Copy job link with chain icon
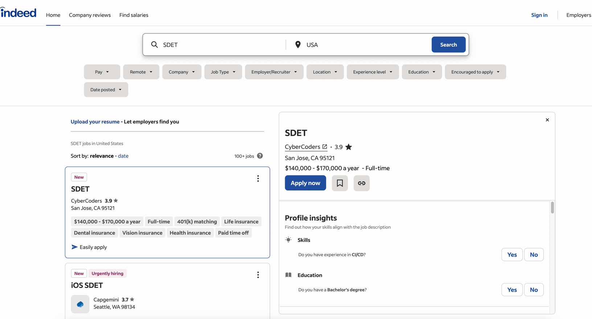 [x=362, y=183]
